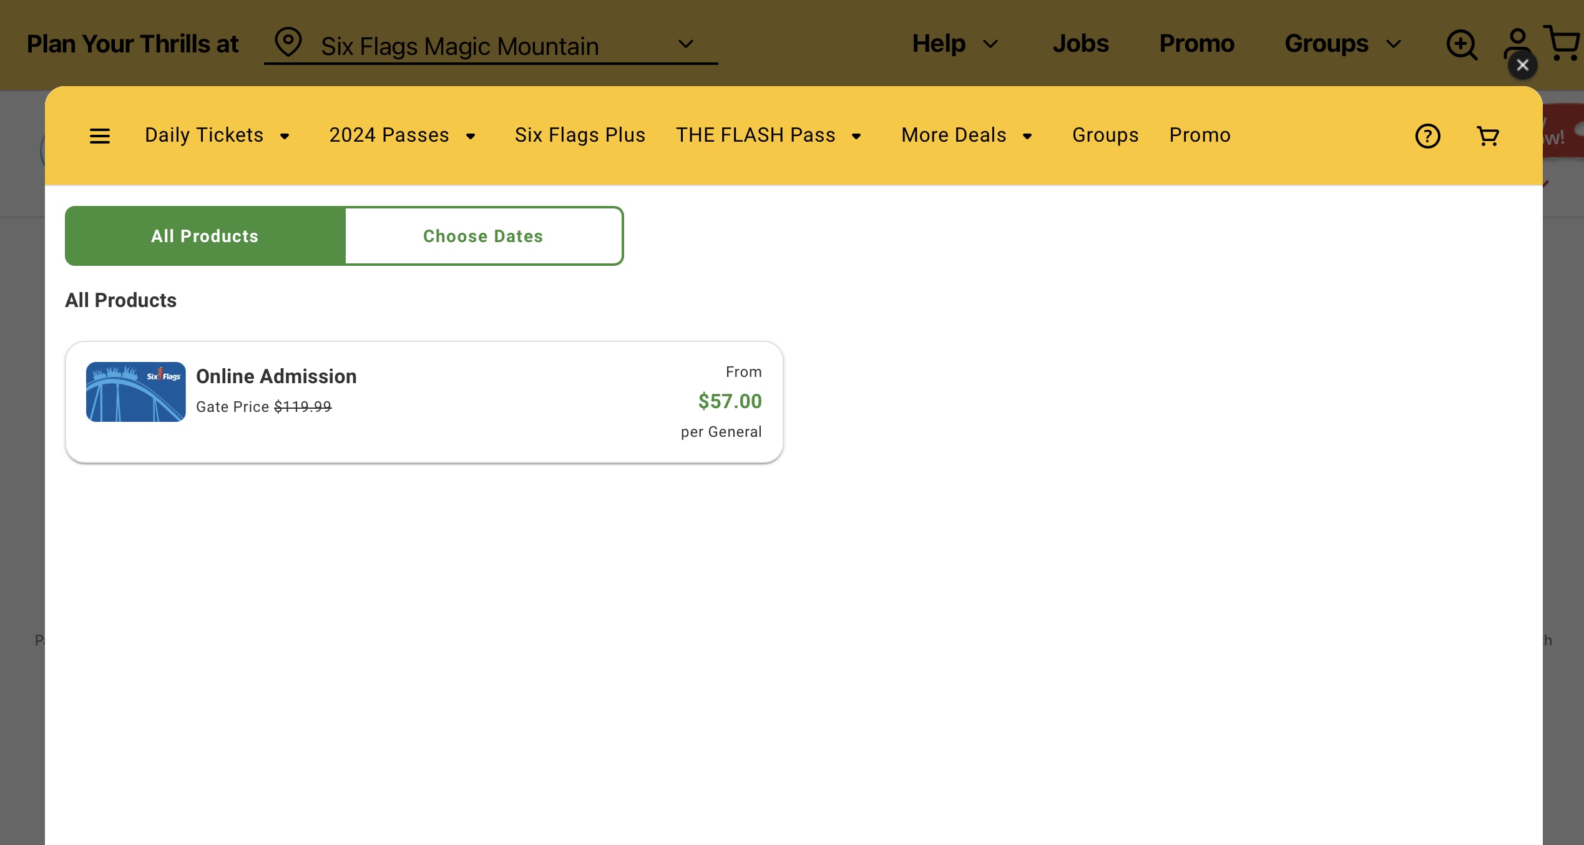Screen dimensions: 1584x845
Task: Go to the Jobs page
Action: point(1080,44)
